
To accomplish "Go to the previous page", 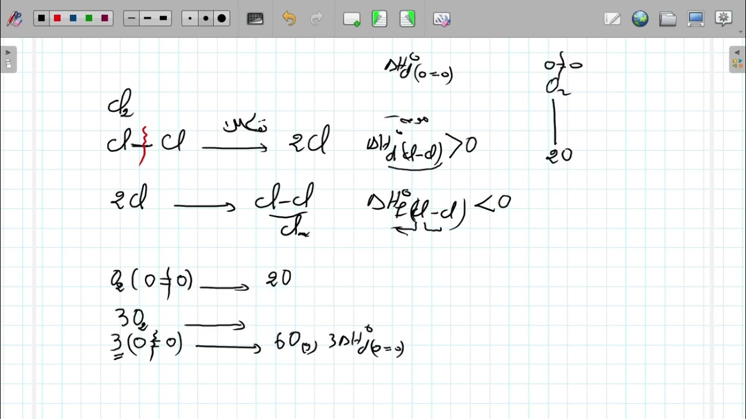I will 379,19.
